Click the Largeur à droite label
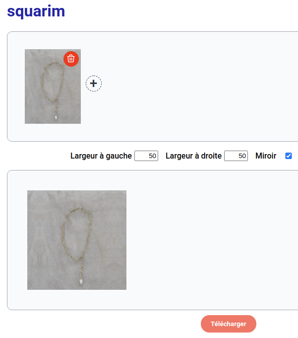This screenshot has width=298, height=338. (193, 156)
